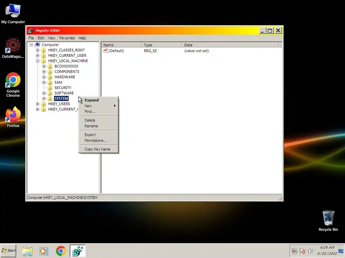The width and height of the screenshot is (345, 258).
Task: Open the Favorites menu
Action: click(x=67, y=38)
